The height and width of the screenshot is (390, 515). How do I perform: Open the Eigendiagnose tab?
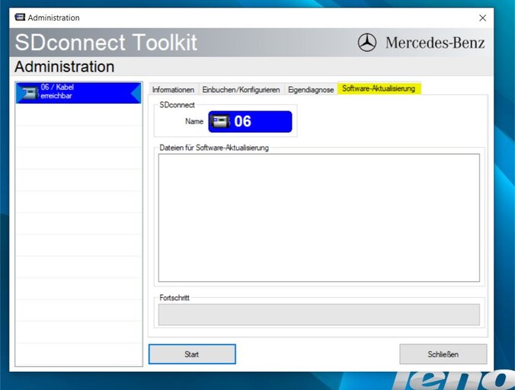tap(311, 89)
